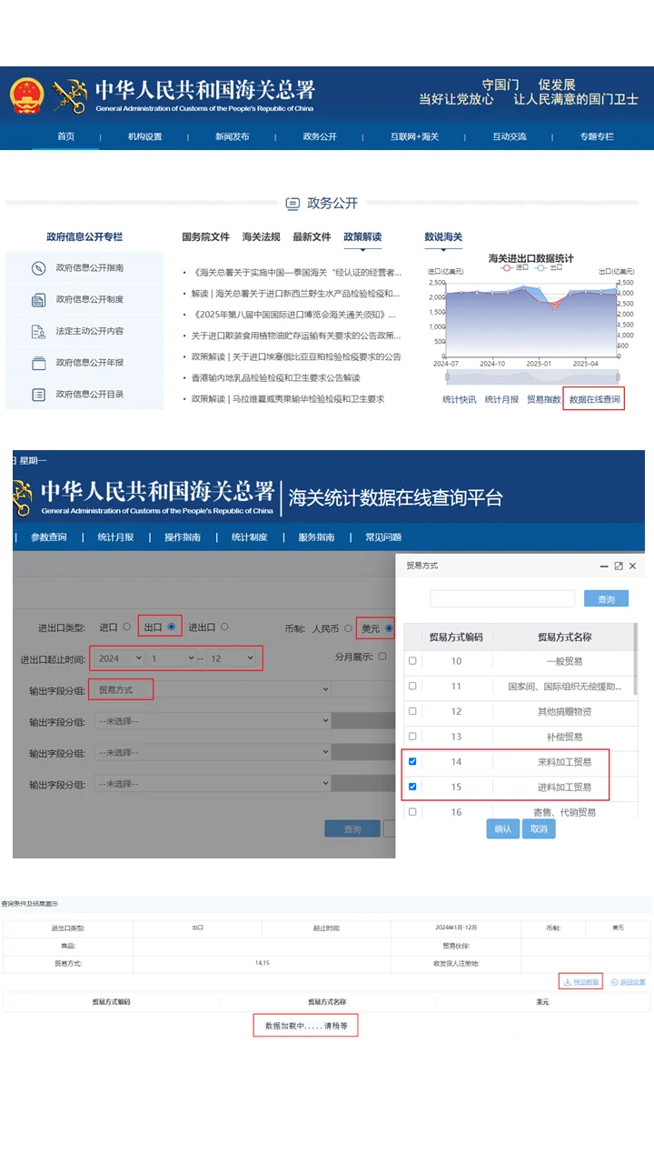Open the 贸易方式 output field dropdown
The width and height of the screenshot is (654, 1164).
(x=213, y=690)
